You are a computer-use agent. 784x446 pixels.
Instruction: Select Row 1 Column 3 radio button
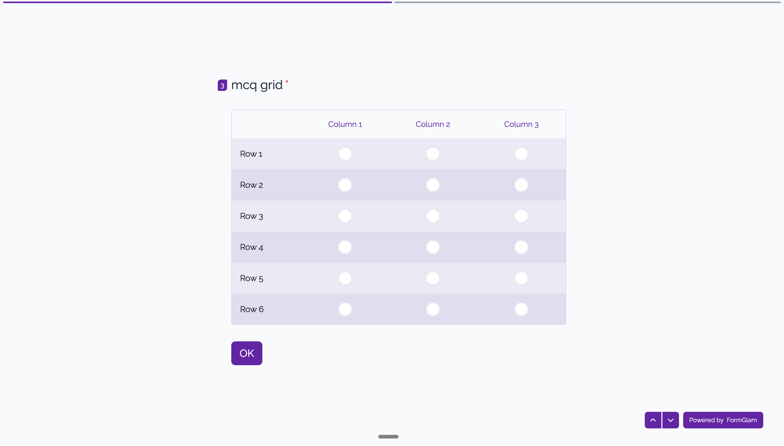coord(521,154)
